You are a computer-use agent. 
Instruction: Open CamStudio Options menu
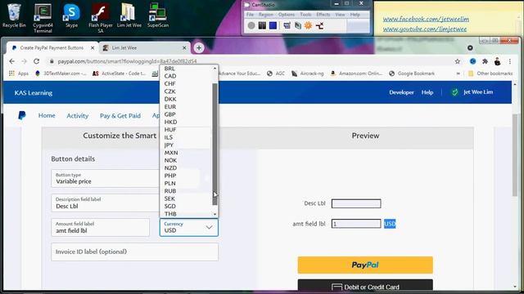pos(287,15)
